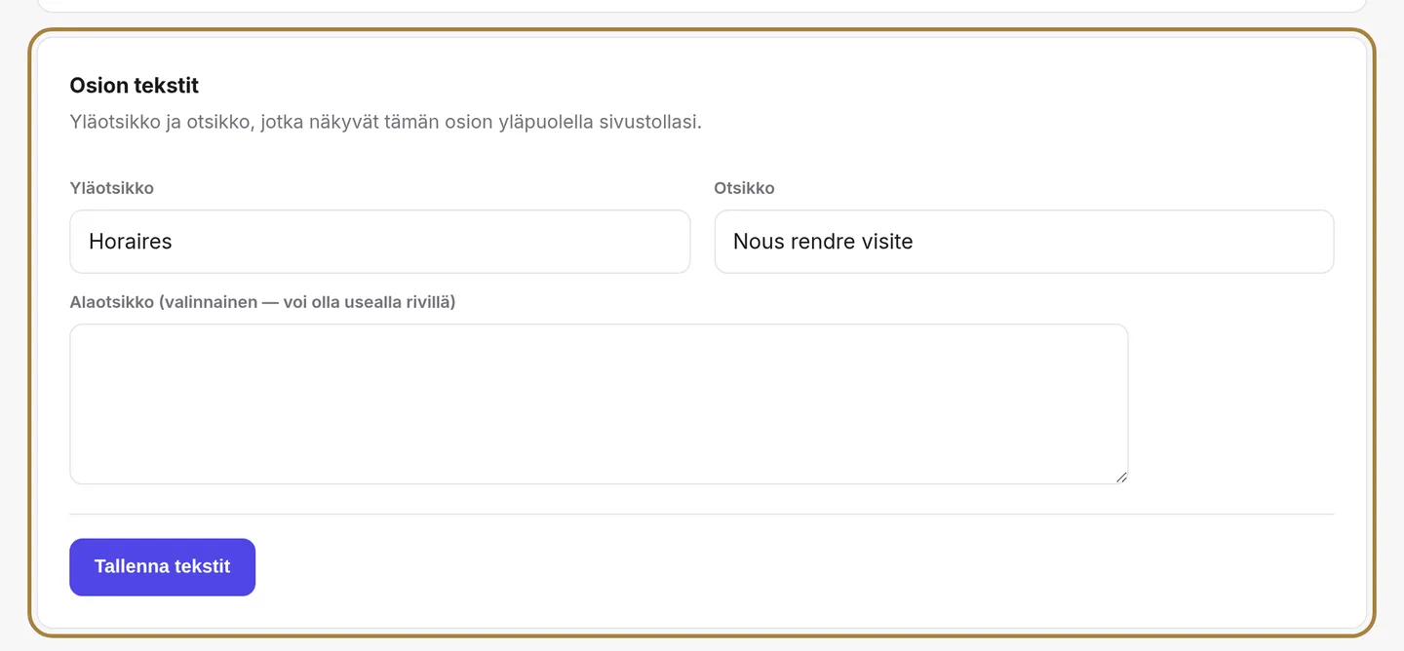Click the Yläotsikko field label

(x=111, y=188)
